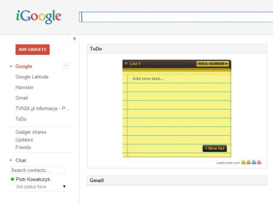Select contact Piotr Kowalczyk
Screen dimensions: 273x205
(33, 179)
